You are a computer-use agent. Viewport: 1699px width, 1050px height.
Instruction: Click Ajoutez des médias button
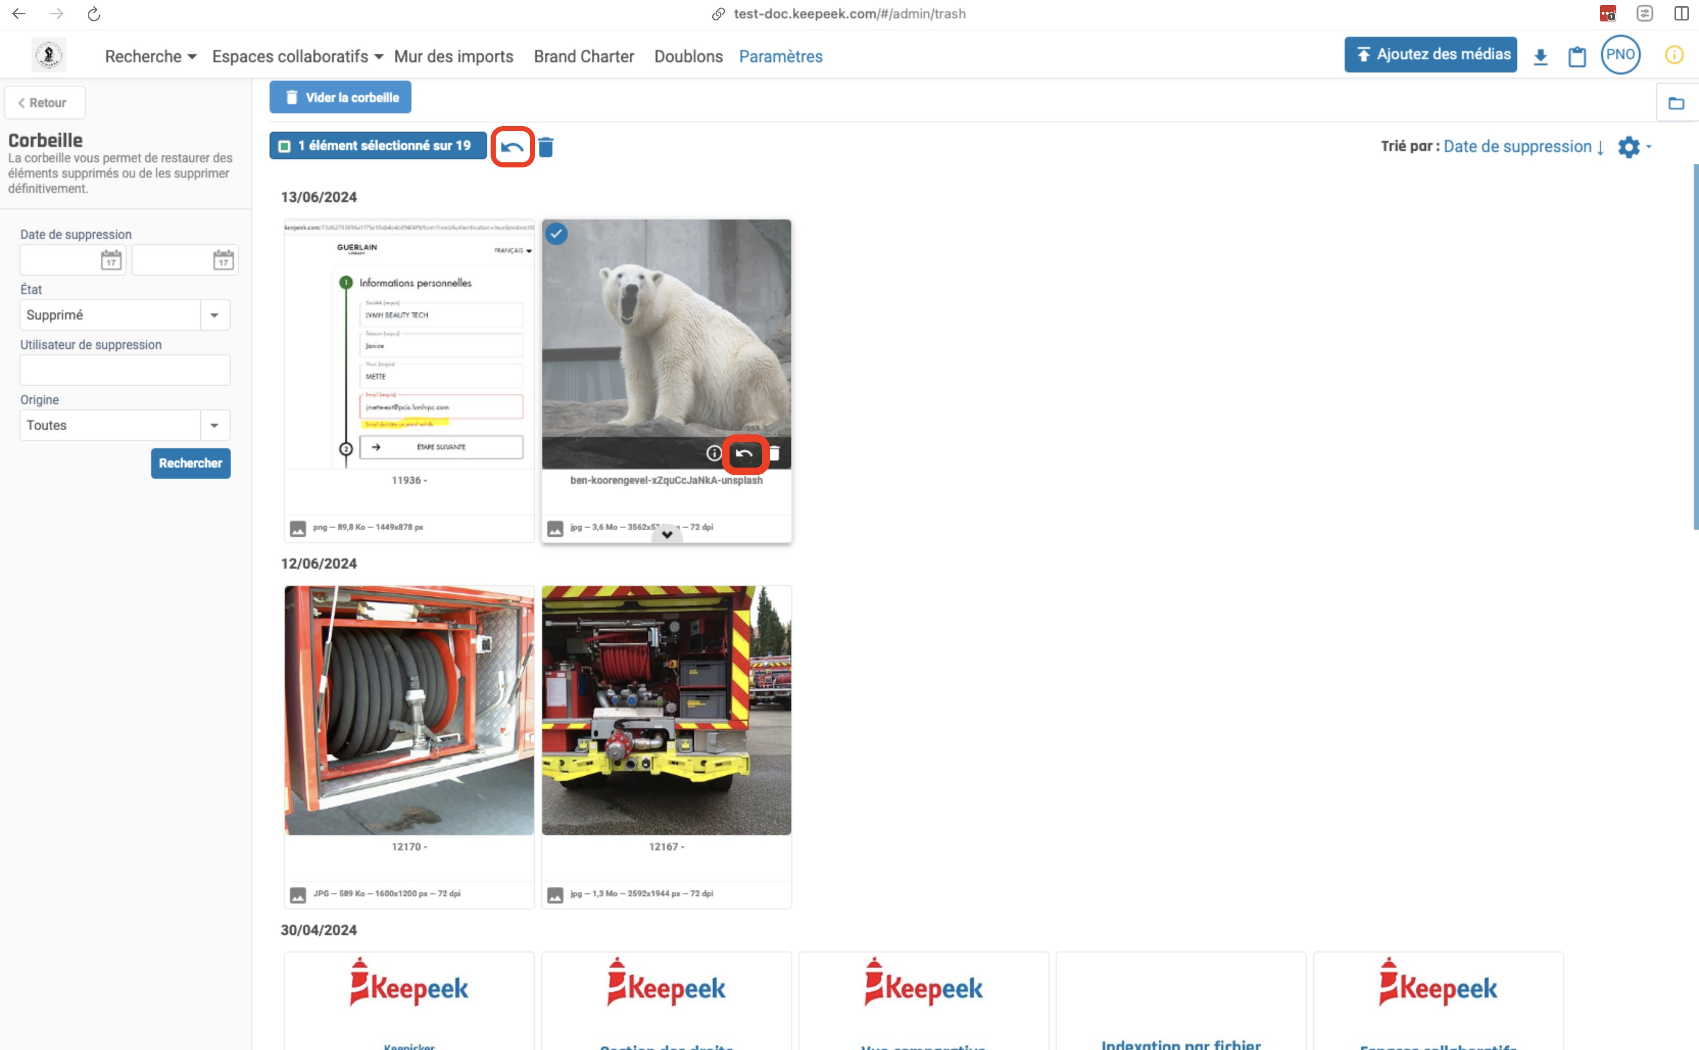coord(1430,55)
